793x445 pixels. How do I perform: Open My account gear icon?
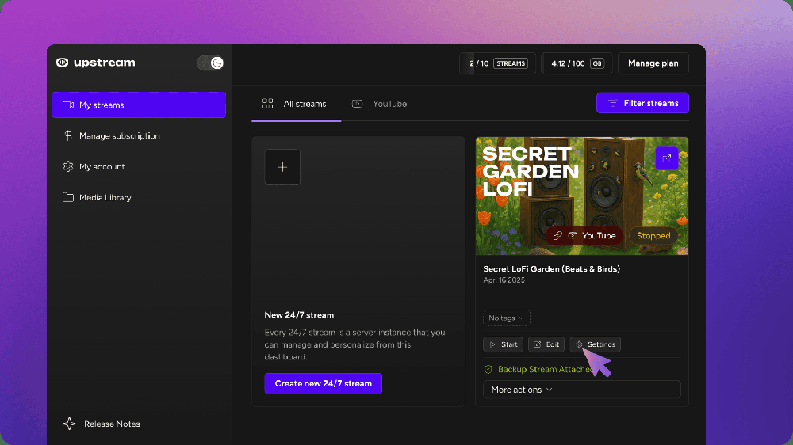click(x=67, y=167)
